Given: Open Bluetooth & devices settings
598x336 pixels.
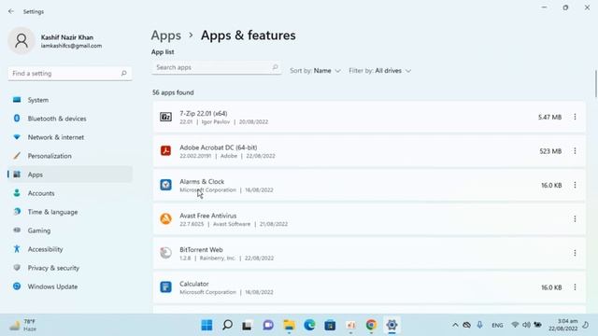Looking at the screenshot, I should tap(70, 119).
